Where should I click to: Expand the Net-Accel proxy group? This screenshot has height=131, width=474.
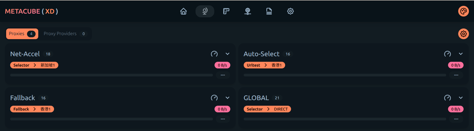click(227, 54)
